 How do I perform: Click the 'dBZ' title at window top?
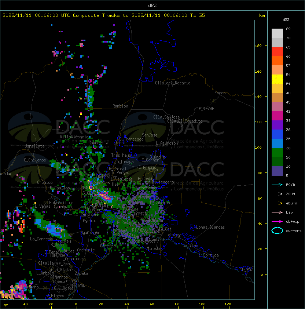(152, 6)
